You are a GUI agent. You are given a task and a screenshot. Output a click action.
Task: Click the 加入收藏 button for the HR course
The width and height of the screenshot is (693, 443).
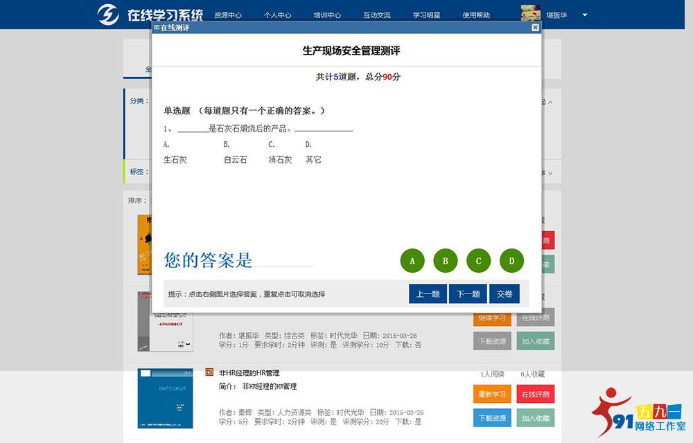click(x=535, y=417)
